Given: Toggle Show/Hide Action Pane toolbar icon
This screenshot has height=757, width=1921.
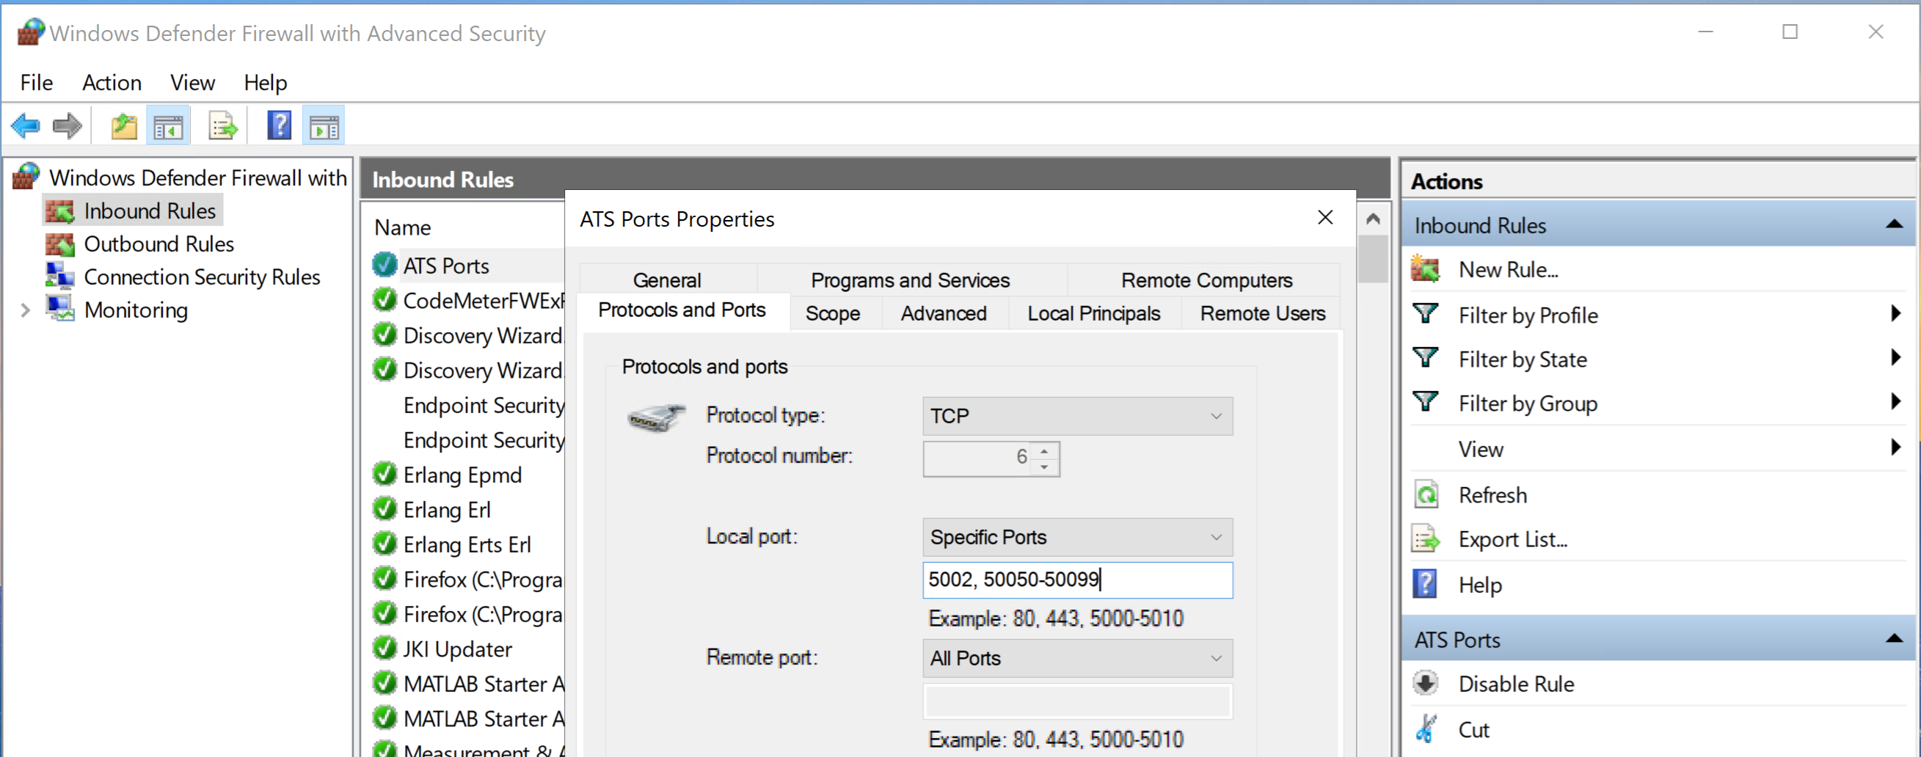Looking at the screenshot, I should click(x=324, y=126).
